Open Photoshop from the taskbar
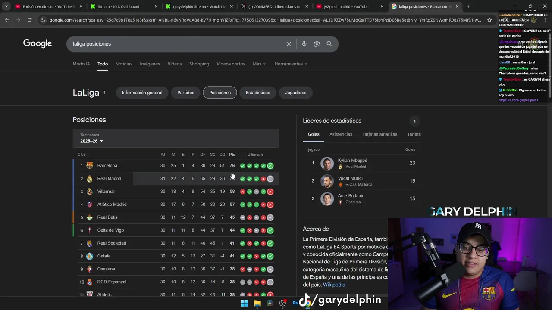 coord(295,303)
